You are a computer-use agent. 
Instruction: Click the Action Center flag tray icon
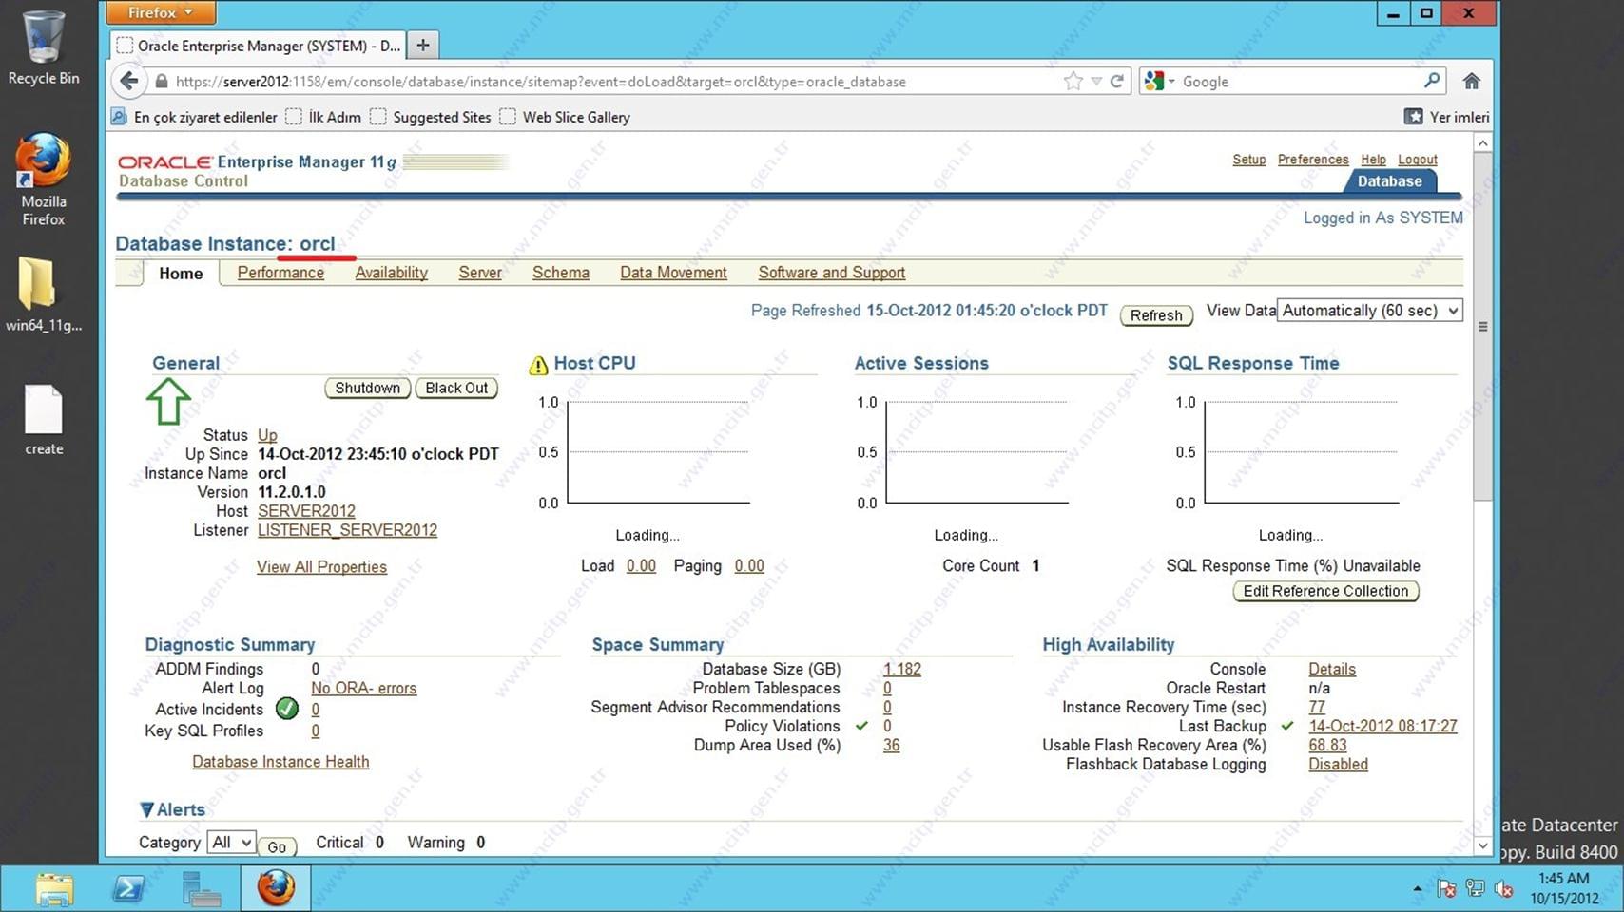tap(1446, 889)
